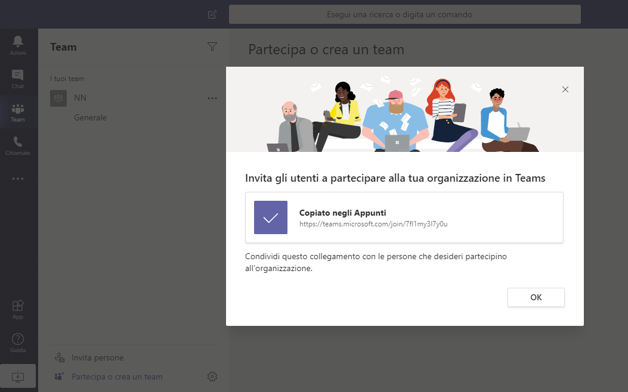Start a new chat with compose icon
The image size is (628, 392).
coord(212,14)
